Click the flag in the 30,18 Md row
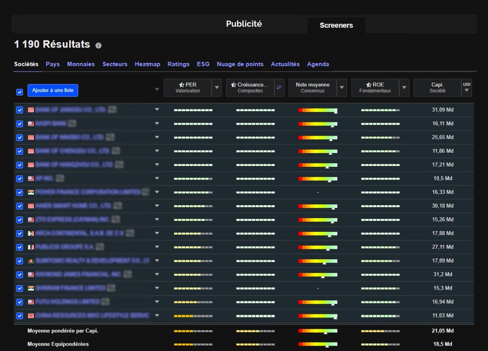The image size is (488, 351). [31, 206]
